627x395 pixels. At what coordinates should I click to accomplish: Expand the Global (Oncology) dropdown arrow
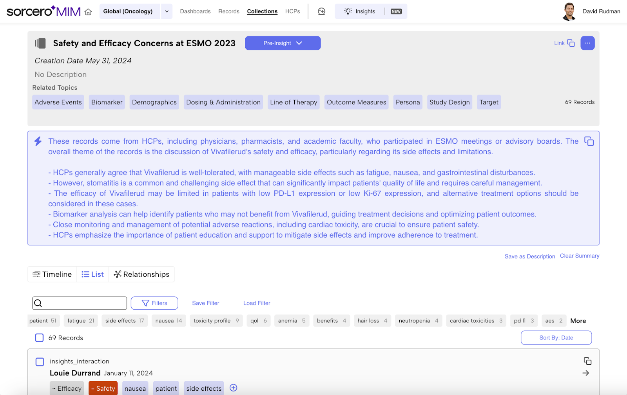(167, 11)
